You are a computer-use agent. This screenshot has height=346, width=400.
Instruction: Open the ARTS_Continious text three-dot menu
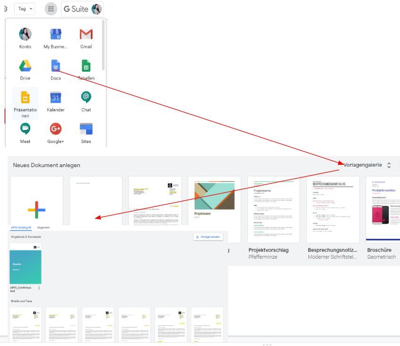click(x=39, y=288)
